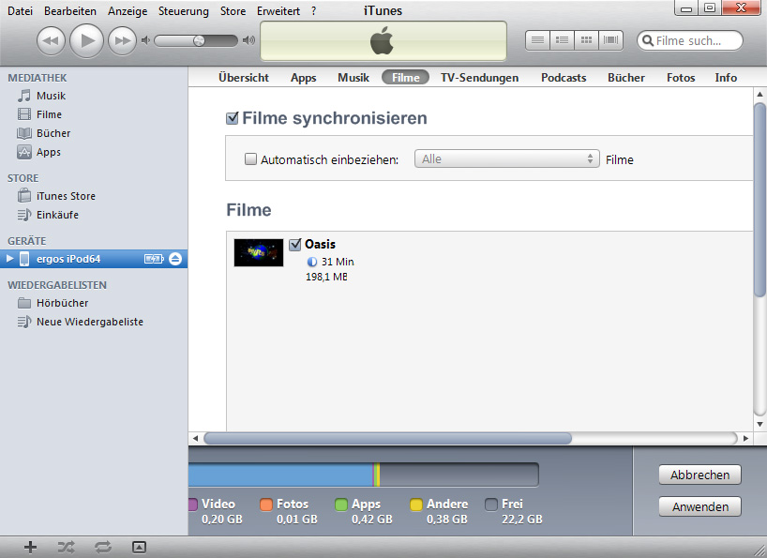The height and width of the screenshot is (558, 767).
Task: Click the Oasis movie thumbnail
Action: point(258,252)
